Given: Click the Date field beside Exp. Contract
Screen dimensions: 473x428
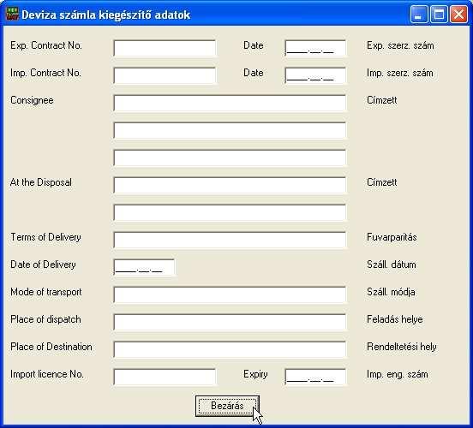Looking at the screenshot, I should click(x=315, y=48).
